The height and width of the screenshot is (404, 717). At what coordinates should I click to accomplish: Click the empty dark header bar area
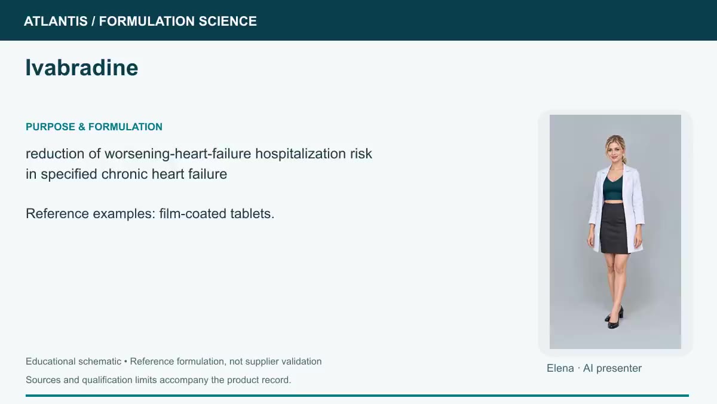point(478,20)
